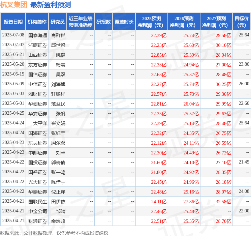Click 浙商证券 institution name

(38, 45)
